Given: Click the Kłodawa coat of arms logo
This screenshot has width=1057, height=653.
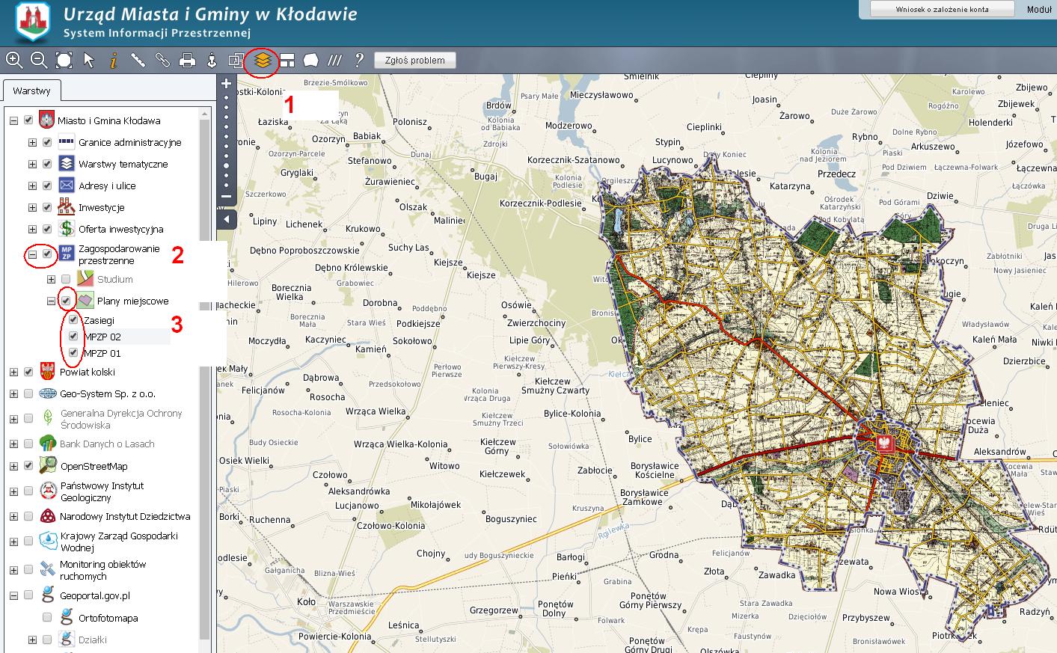Looking at the screenshot, I should point(31,22).
